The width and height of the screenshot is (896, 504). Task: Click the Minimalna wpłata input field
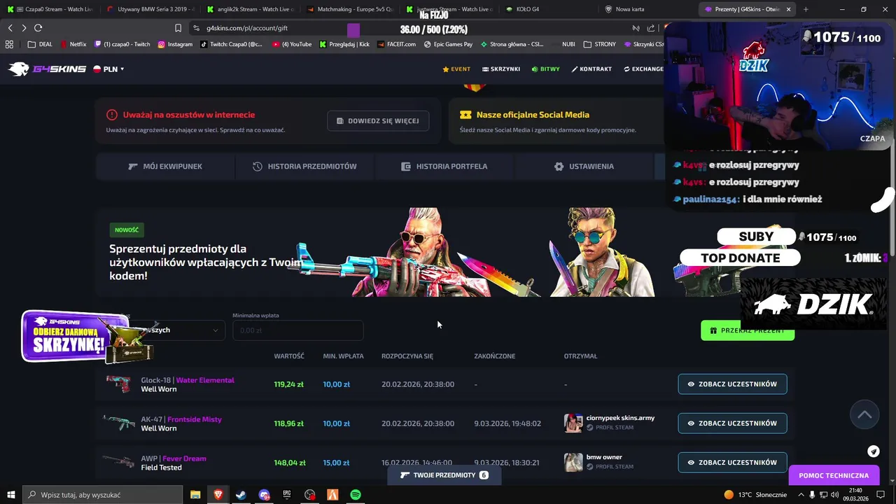click(x=298, y=330)
